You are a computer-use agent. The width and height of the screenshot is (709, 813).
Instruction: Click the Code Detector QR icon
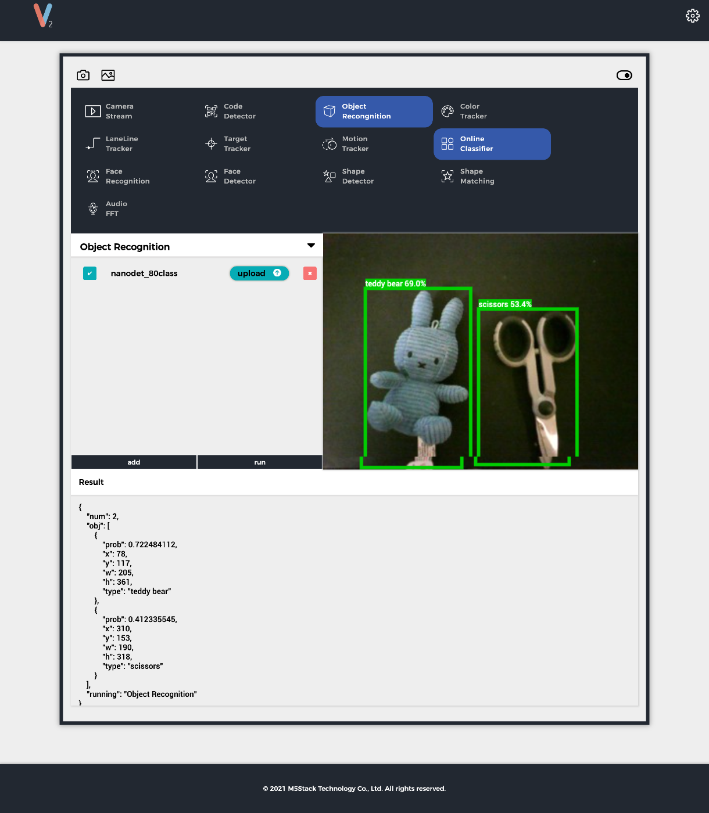point(212,111)
